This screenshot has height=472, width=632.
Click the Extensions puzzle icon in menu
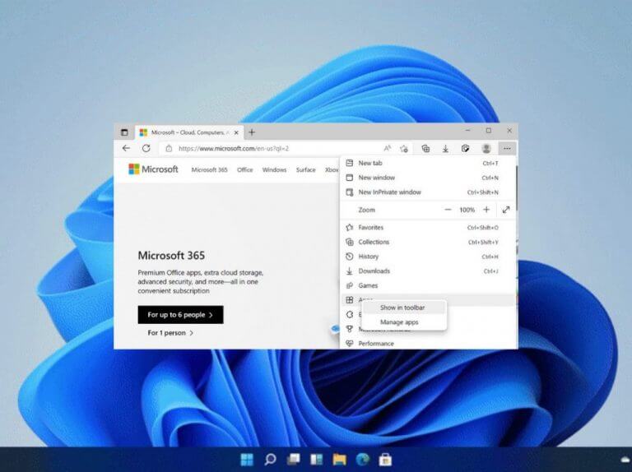350,315
